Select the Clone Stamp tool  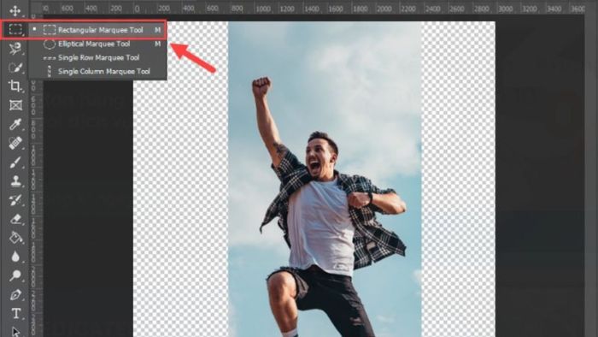(15, 181)
